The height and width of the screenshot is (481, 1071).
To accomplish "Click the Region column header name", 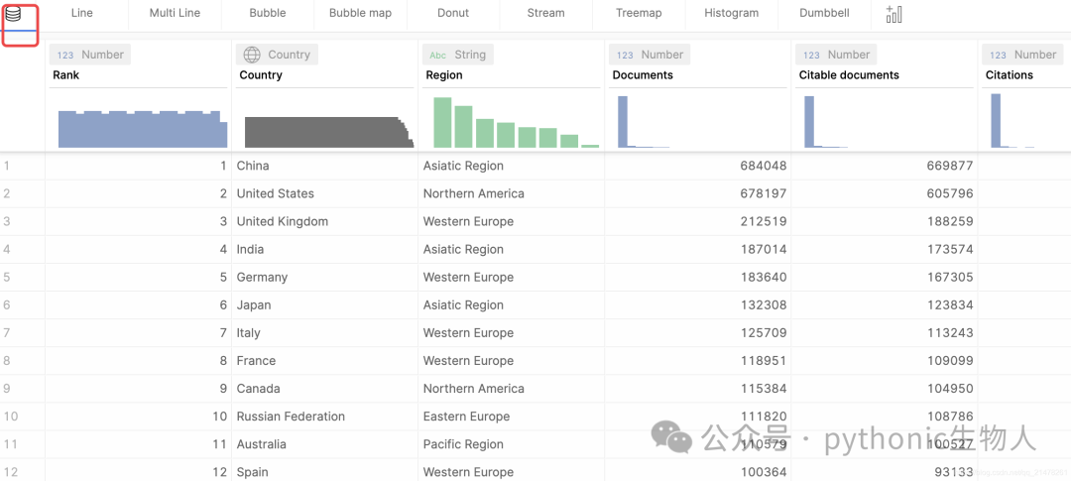I will 444,75.
